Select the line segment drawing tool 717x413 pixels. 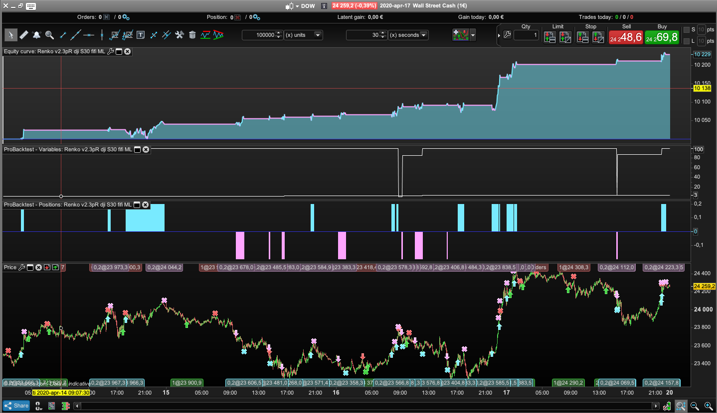click(63, 35)
